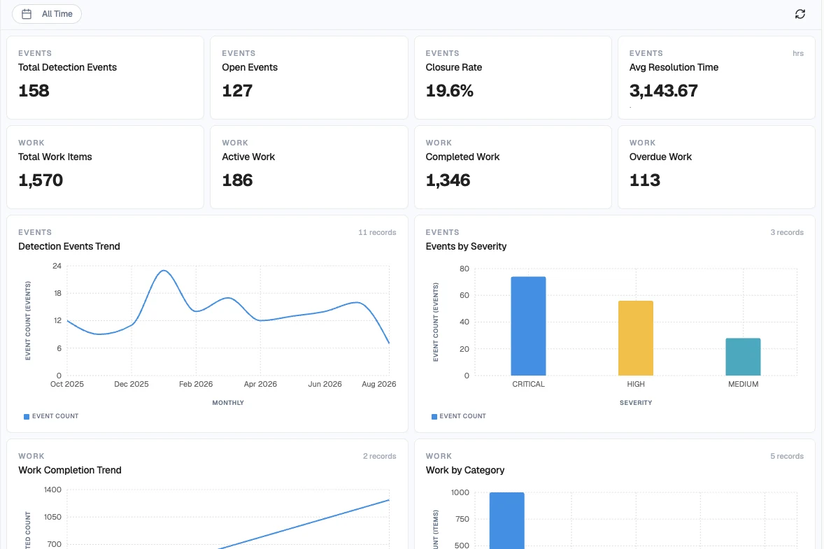824x549 pixels.
Task: Click the Active Work value 186
Action: pyautogui.click(x=237, y=180)
